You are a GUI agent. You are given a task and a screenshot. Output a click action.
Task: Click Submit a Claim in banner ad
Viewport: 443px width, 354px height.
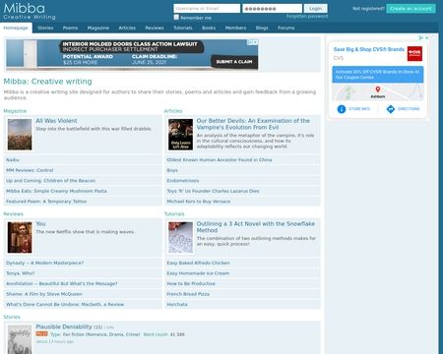[x=234, y=62]
